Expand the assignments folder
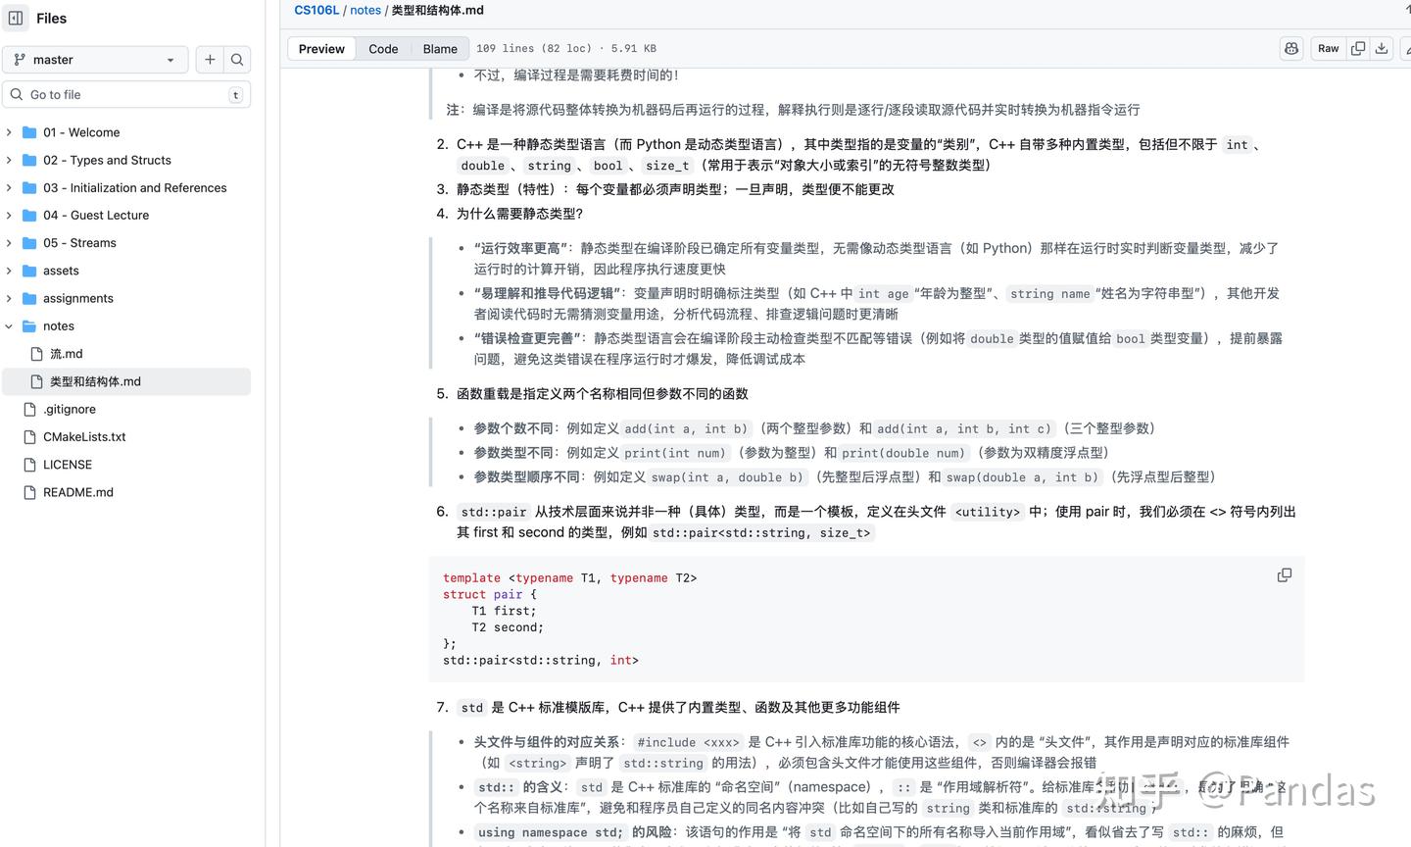1411x847 pixels. [x=8, y=298]
